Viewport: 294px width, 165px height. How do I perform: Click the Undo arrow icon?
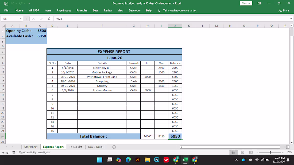(x=12, y=3)
